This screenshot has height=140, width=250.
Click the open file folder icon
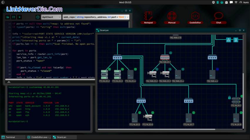click(x=7, y=17)
